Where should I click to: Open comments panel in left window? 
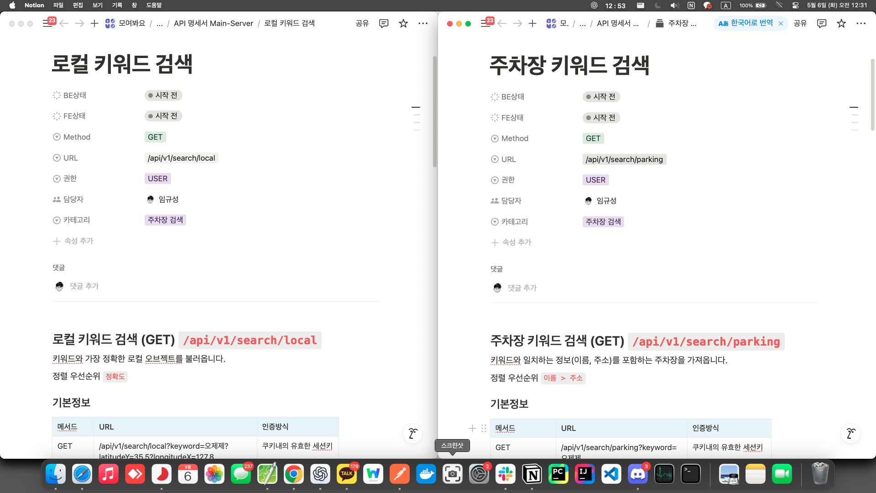click(384, 23)
